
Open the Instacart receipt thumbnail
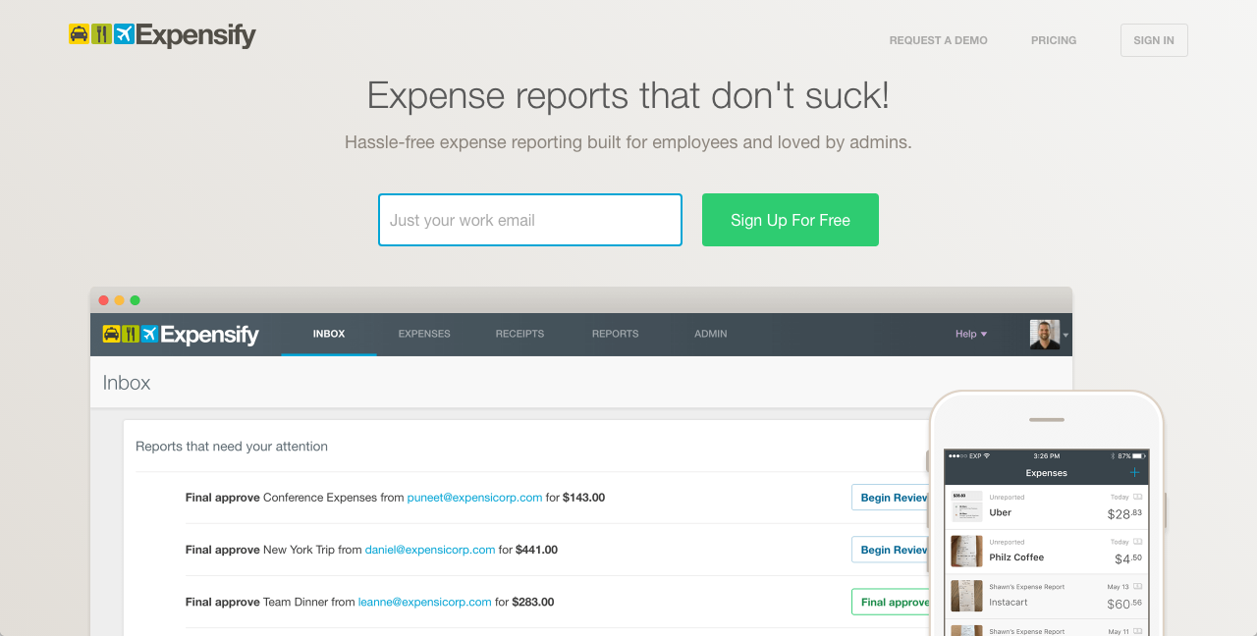(x=966, y=596)
